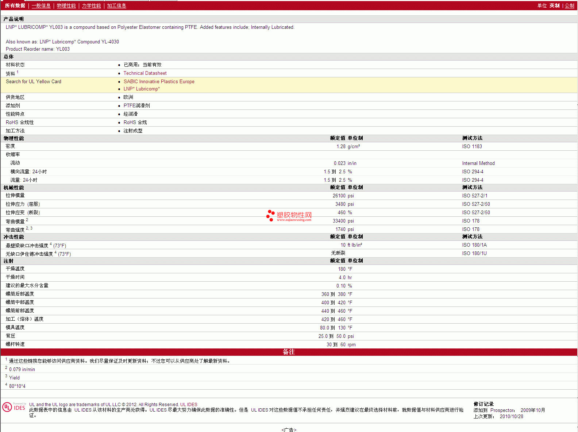This screenshot has width=578, height=432.
Task: Select the 所有数据 tab
Action: [15, 6]
